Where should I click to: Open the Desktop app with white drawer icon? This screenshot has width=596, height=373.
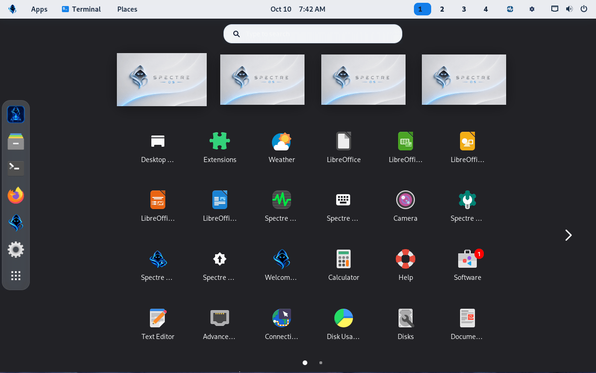[158, 141]
